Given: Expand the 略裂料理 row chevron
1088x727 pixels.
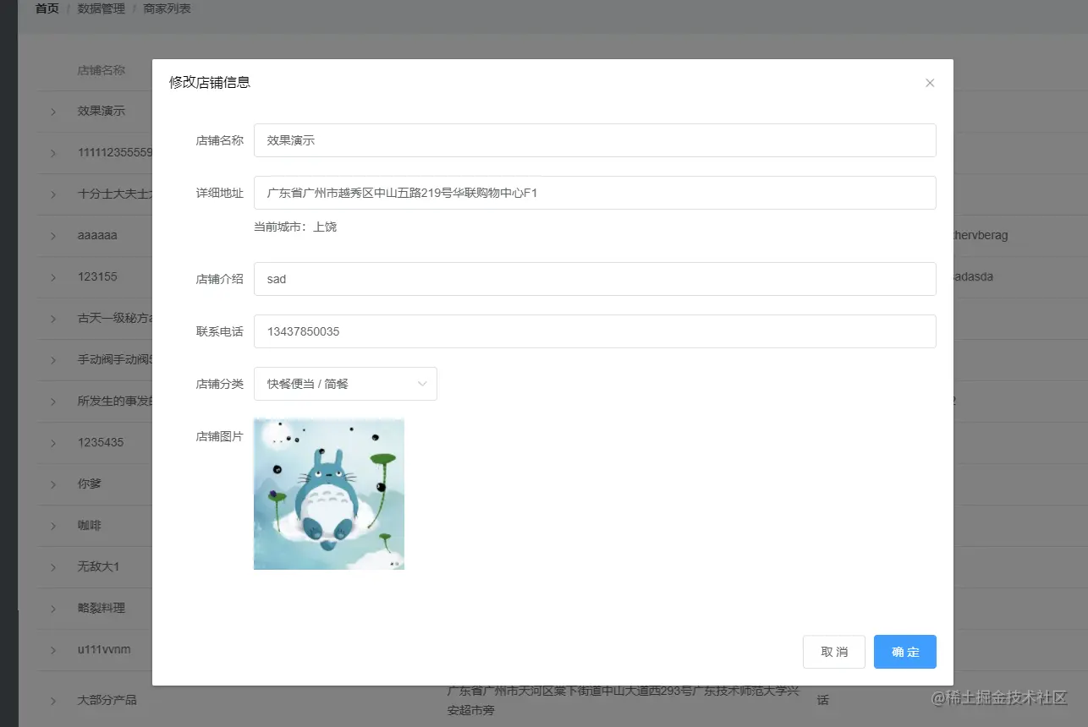Looking at the screenshot, I should click(x=52, y=609).
